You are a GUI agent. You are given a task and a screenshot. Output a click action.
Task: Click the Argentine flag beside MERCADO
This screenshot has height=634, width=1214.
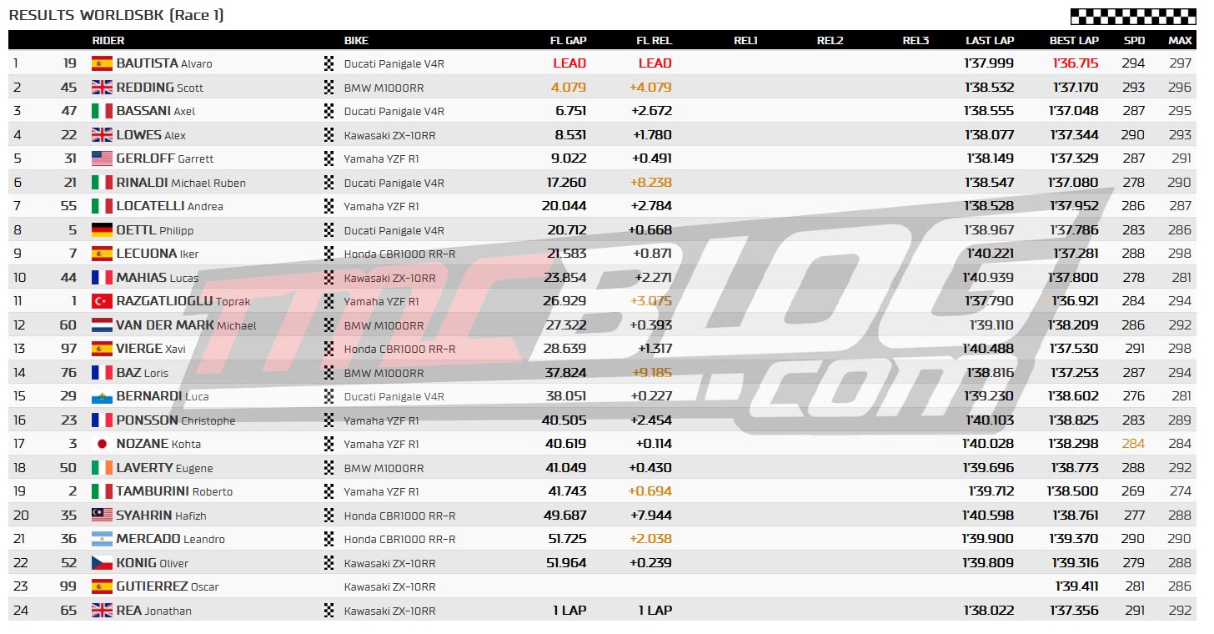click(x=102, y=539)
